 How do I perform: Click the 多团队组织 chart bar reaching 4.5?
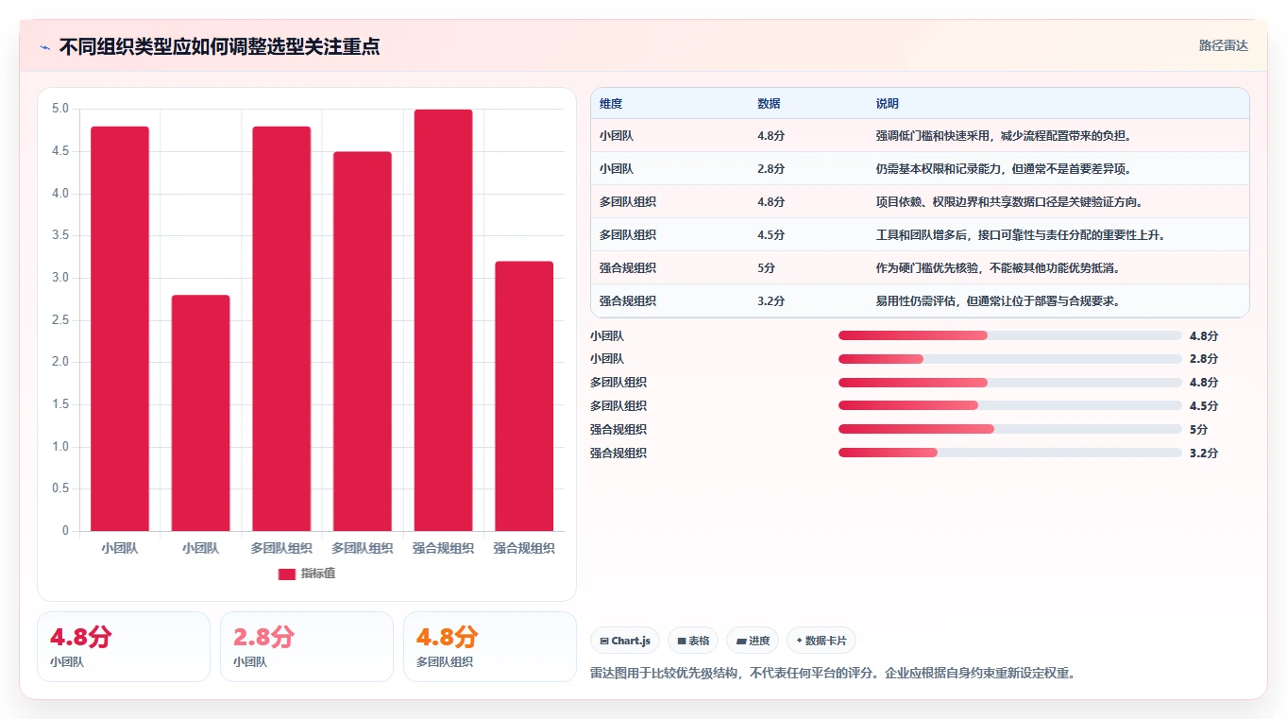coord(363,341)
